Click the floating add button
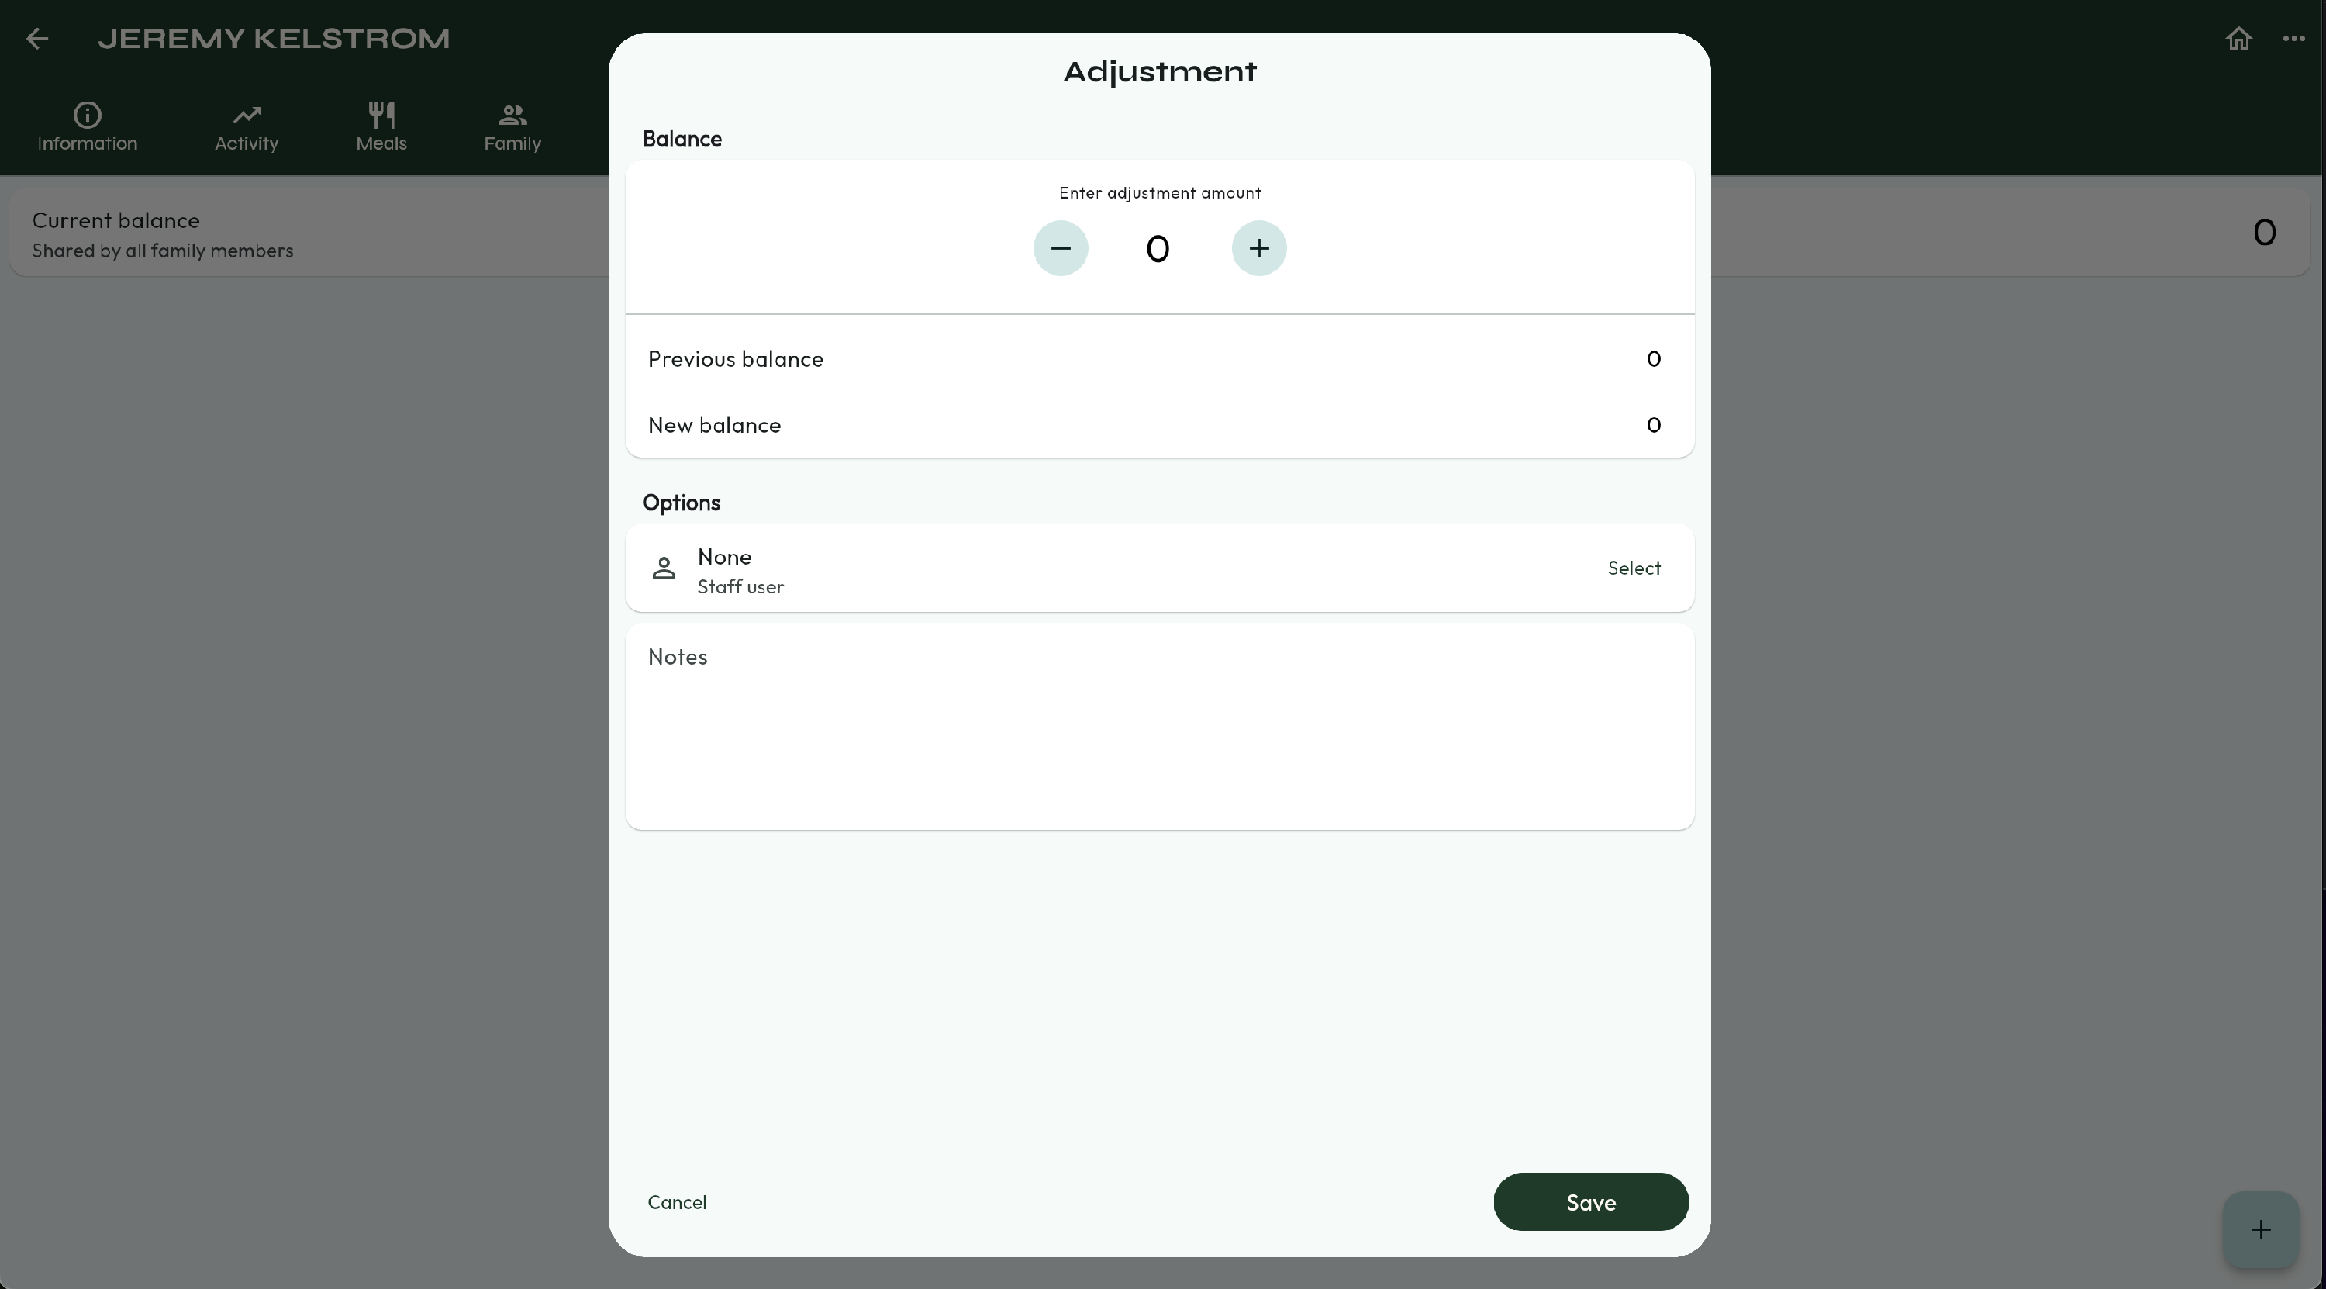This screenshot has width=2326, height=1289. 2260,1229
